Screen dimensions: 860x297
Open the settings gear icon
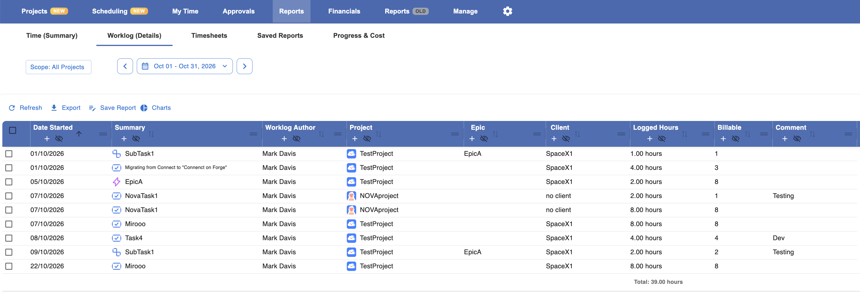coord(507,11)
